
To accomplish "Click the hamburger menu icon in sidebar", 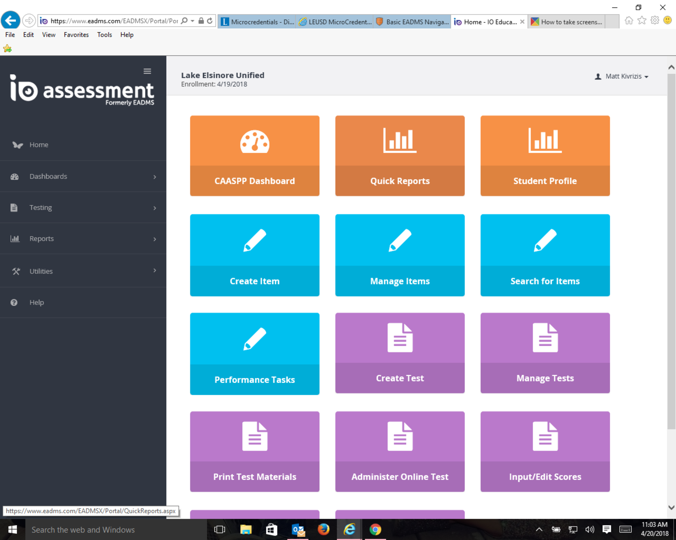I will tap(147, 71).
